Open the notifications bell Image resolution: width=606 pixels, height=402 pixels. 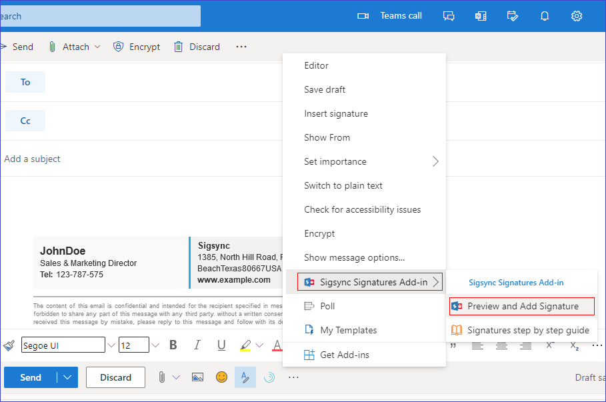tap(544, 16)
